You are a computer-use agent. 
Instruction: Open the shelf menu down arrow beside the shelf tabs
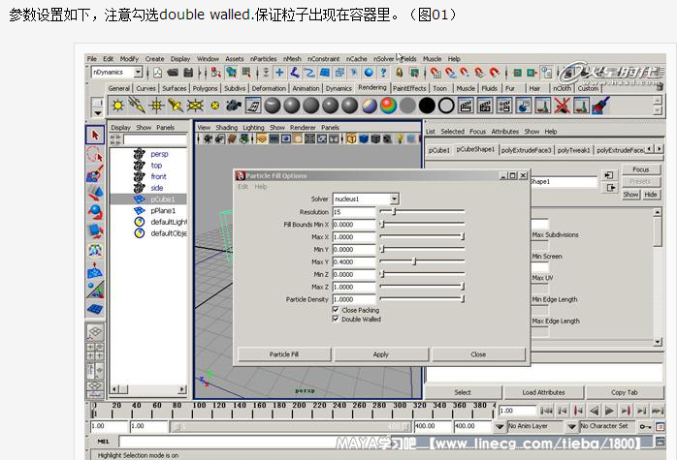98,113
